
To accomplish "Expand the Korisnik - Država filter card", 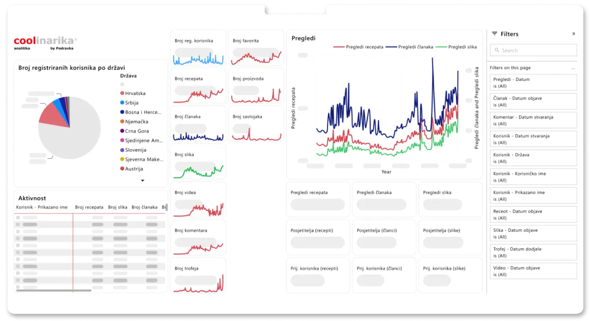I will coord(533,158).
